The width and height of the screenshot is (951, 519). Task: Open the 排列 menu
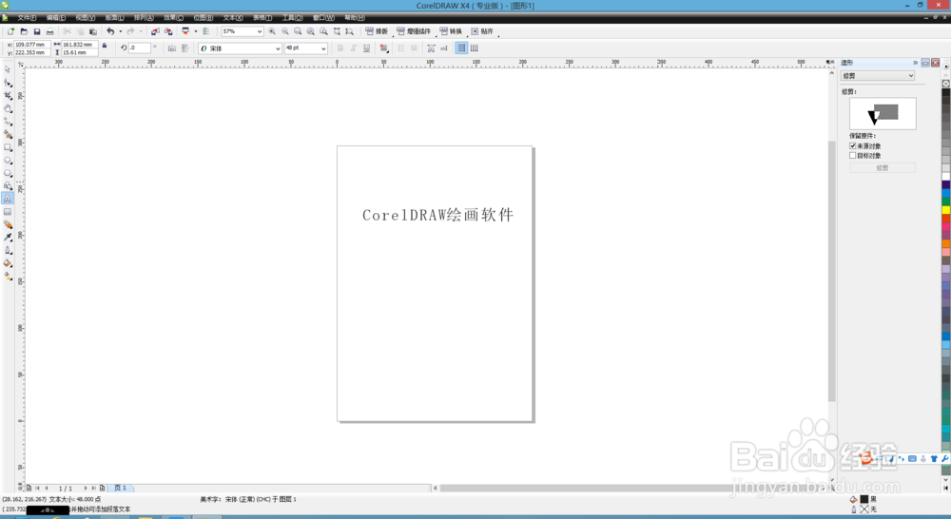[x=144, y=17]
